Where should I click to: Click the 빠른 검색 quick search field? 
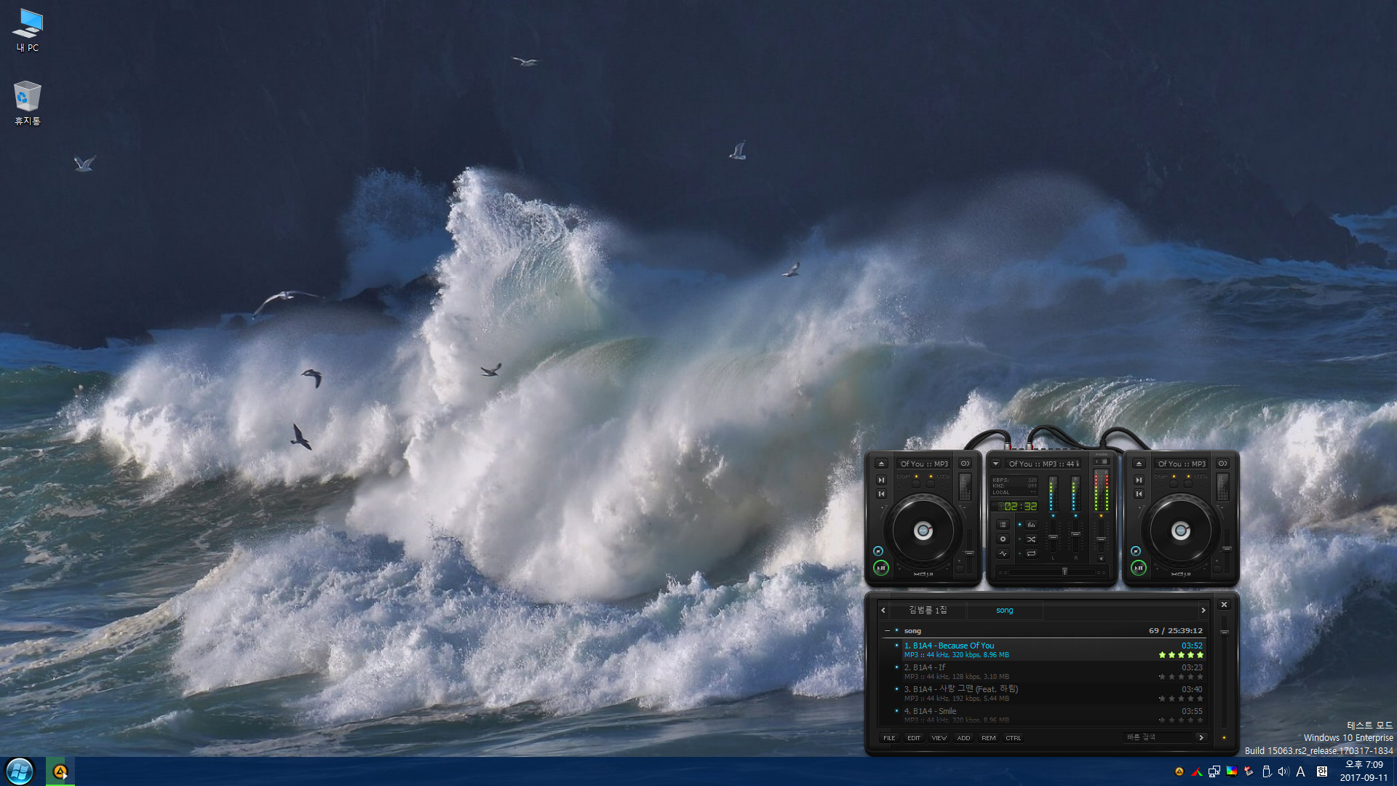click(1158, 737)
